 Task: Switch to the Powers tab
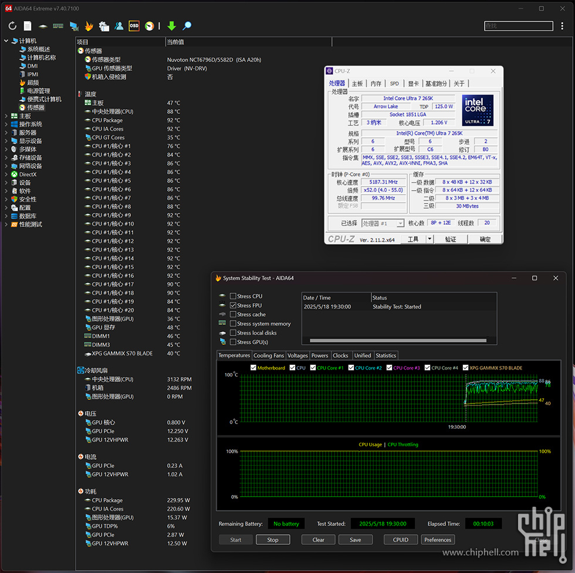(320, 355)
